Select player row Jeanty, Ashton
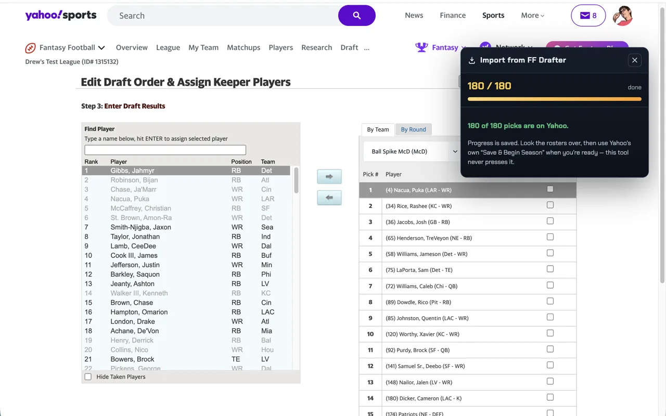666x416 pixels. point(186,284)
